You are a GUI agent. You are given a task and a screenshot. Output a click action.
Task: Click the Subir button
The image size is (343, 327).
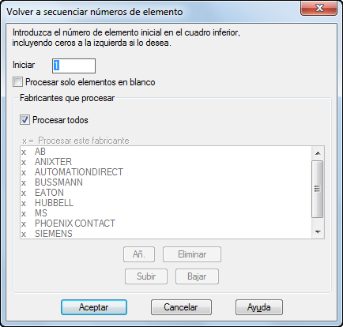[x=146, y=276]
